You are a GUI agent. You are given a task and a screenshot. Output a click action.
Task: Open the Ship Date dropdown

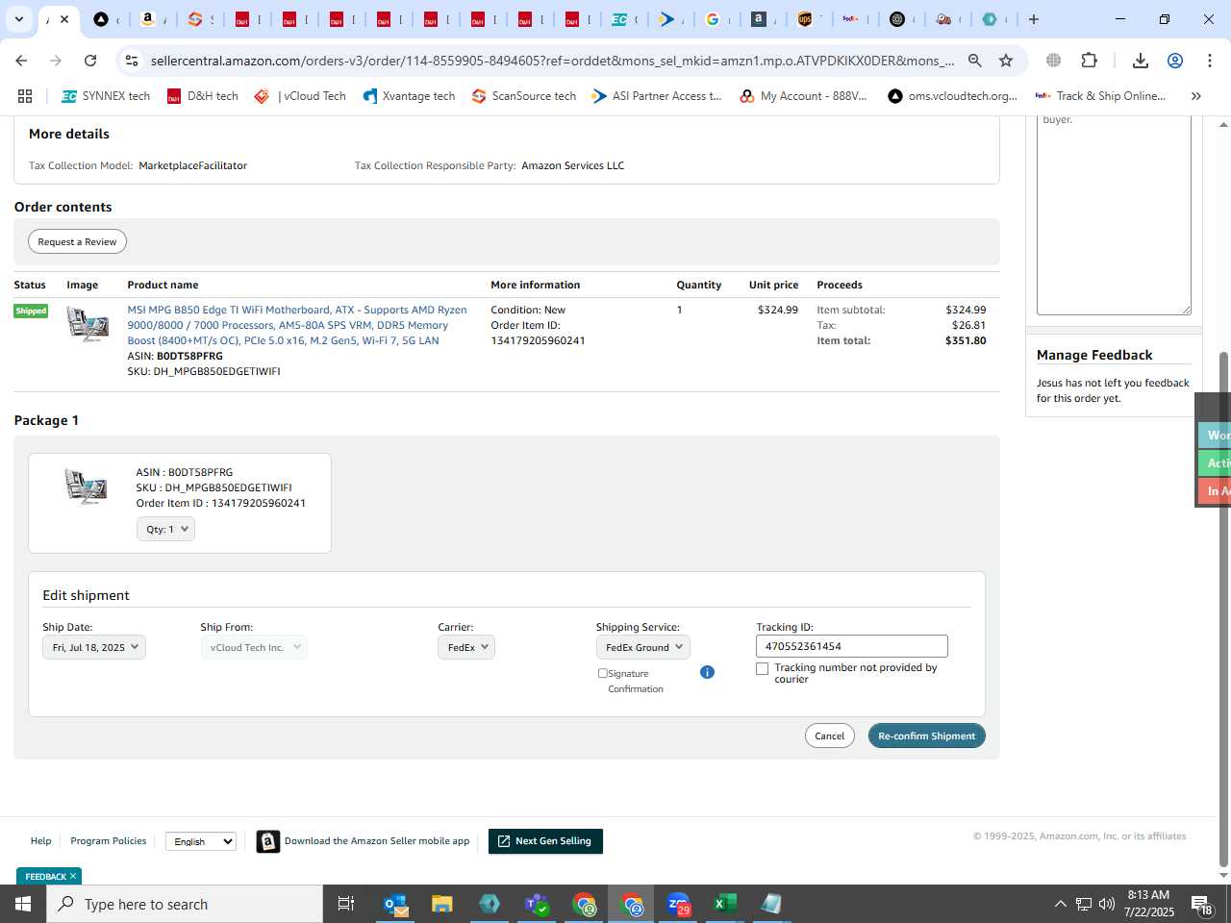(93, 647)
